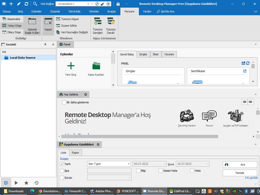This screenshot has height=195, width=260.
Task: Select the vault view icon at navigation bottom
Action: click(x=6, y=183)
